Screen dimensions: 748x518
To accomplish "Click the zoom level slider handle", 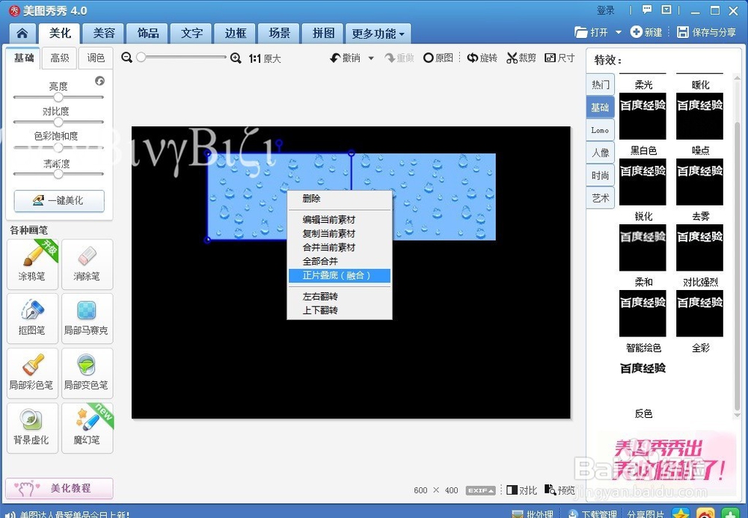I will pos(141,58).
